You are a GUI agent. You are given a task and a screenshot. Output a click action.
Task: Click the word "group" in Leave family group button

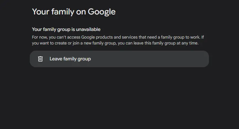(84, 59)
